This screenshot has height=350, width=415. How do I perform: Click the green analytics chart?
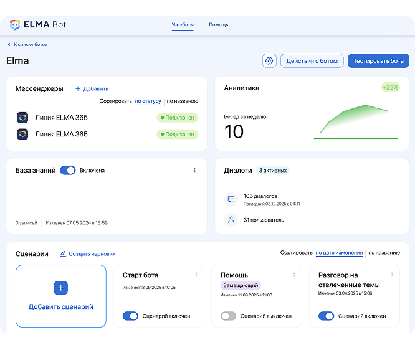click(x=356, y=121)
